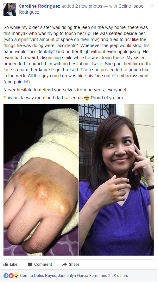This screenshot has height=282, width=158.
Task: Open the blue like reaction icon
Action: 6,276
